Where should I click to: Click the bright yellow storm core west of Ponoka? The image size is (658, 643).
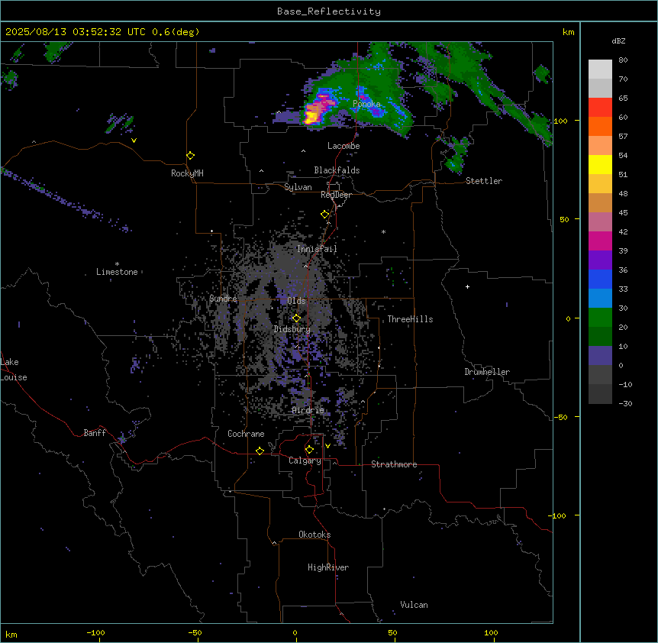point(311,118)
